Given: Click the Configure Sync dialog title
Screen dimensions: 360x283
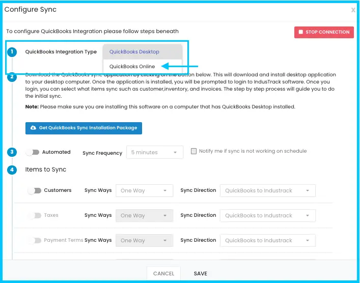Looking at the screenshot, I should click(x=31, y=10).
